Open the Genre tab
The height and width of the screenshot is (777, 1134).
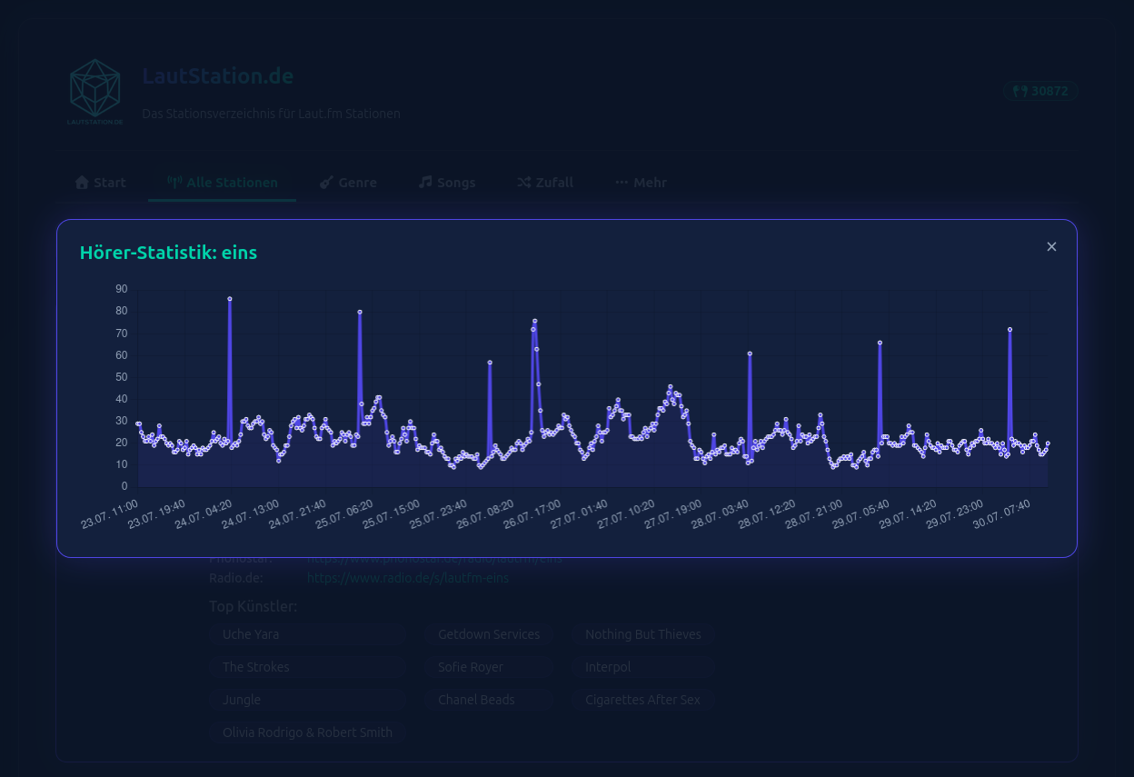pos(348,182)
